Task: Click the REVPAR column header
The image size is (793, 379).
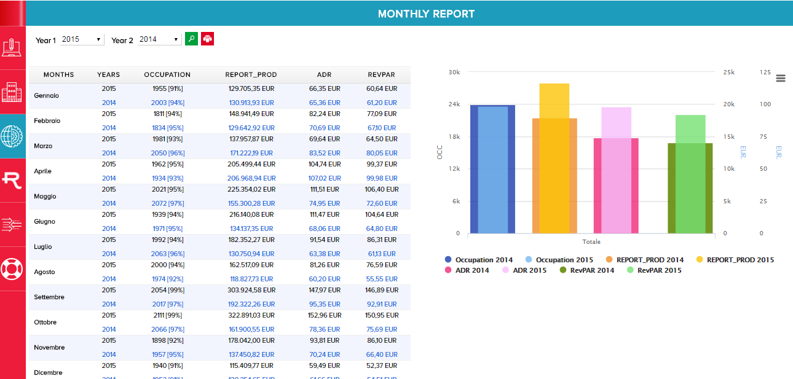Action: [x=381, y=75]
